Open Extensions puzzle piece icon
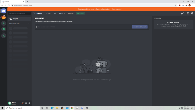The width and height of the screenshot is (195, 110). pos(186,5)
